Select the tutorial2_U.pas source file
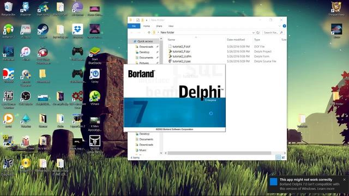This screenshot has height=196, width=349. 182,62
